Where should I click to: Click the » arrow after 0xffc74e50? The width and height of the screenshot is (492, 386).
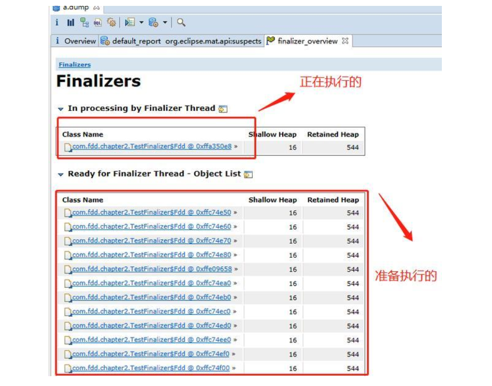click(235, 213)
